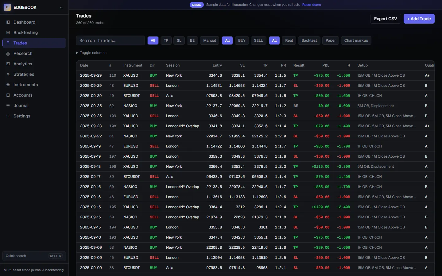Click the Reset demo link

(x=312, y=5)
